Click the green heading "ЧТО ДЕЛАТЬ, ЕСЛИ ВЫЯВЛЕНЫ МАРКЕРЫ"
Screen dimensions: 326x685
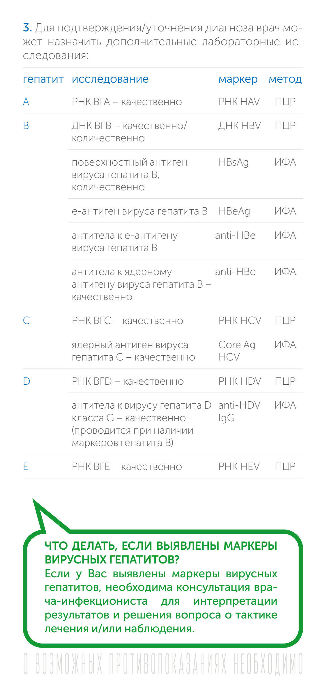(161, 546)
